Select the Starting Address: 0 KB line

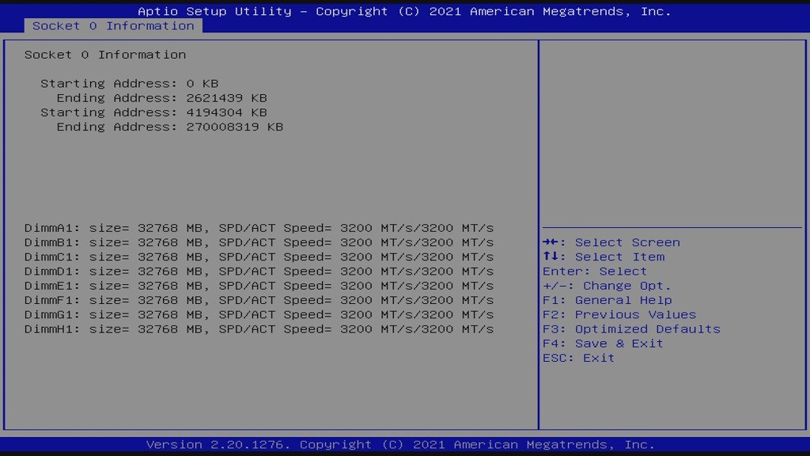point(129,83)
